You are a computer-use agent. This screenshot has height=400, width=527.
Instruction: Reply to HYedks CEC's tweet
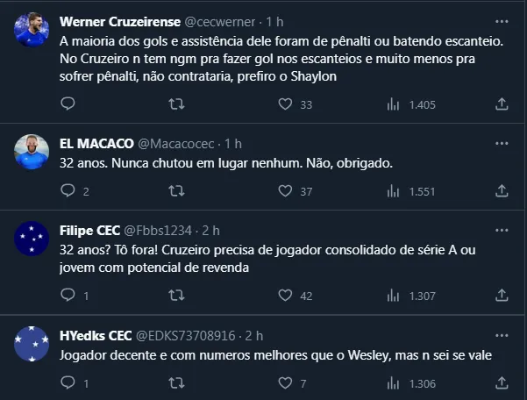click(x=68, y=382)
